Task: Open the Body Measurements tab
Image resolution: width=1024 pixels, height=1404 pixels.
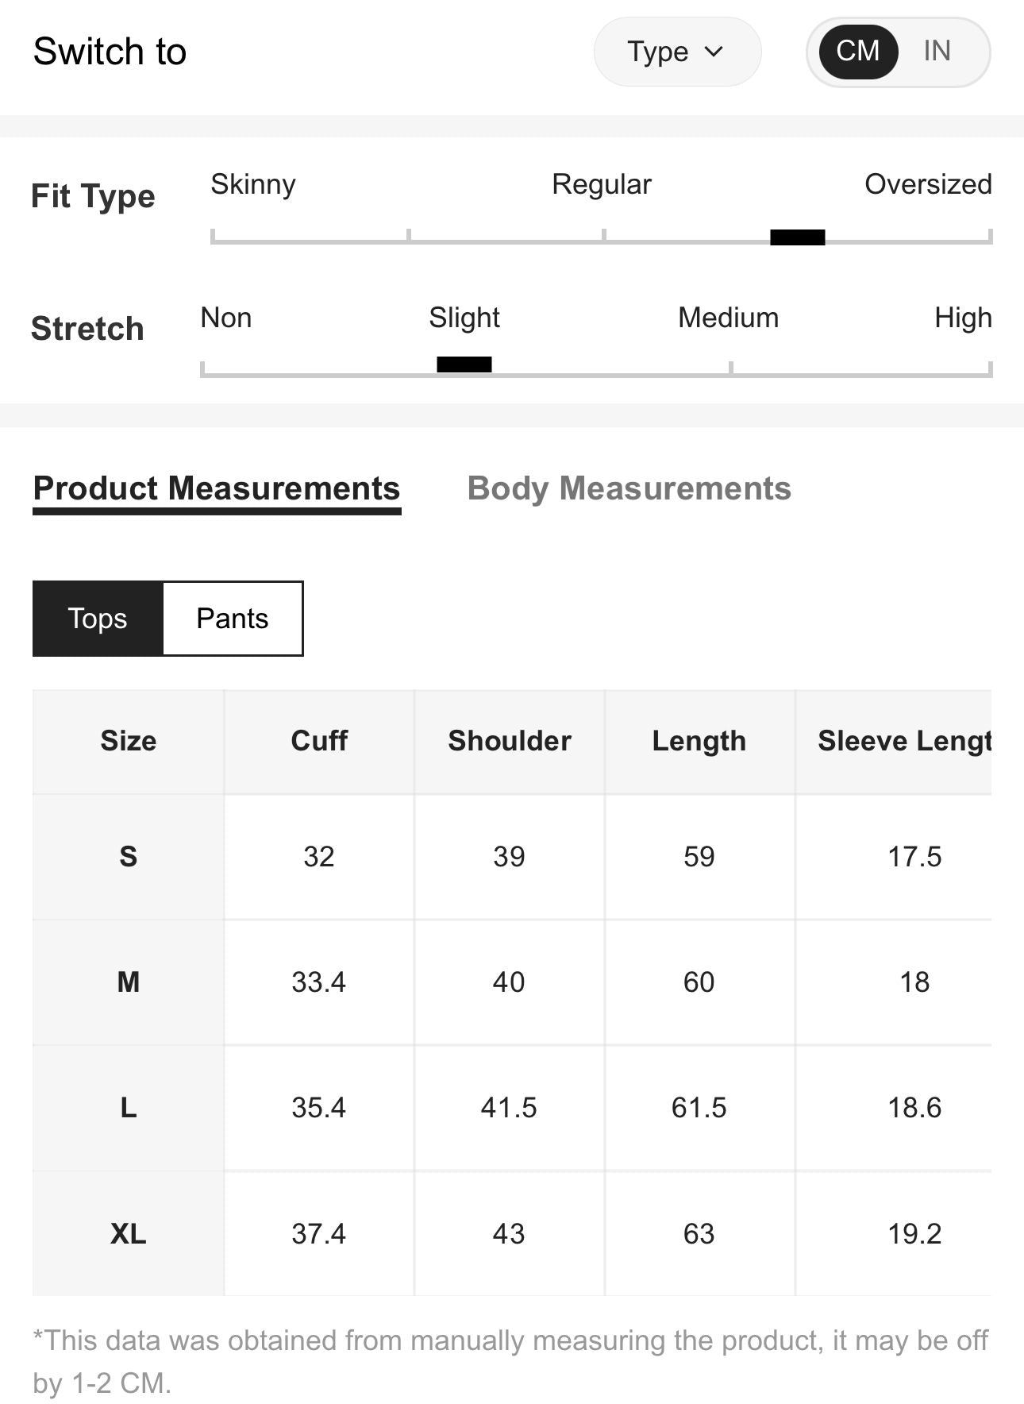Action: [x=629, y=488]
